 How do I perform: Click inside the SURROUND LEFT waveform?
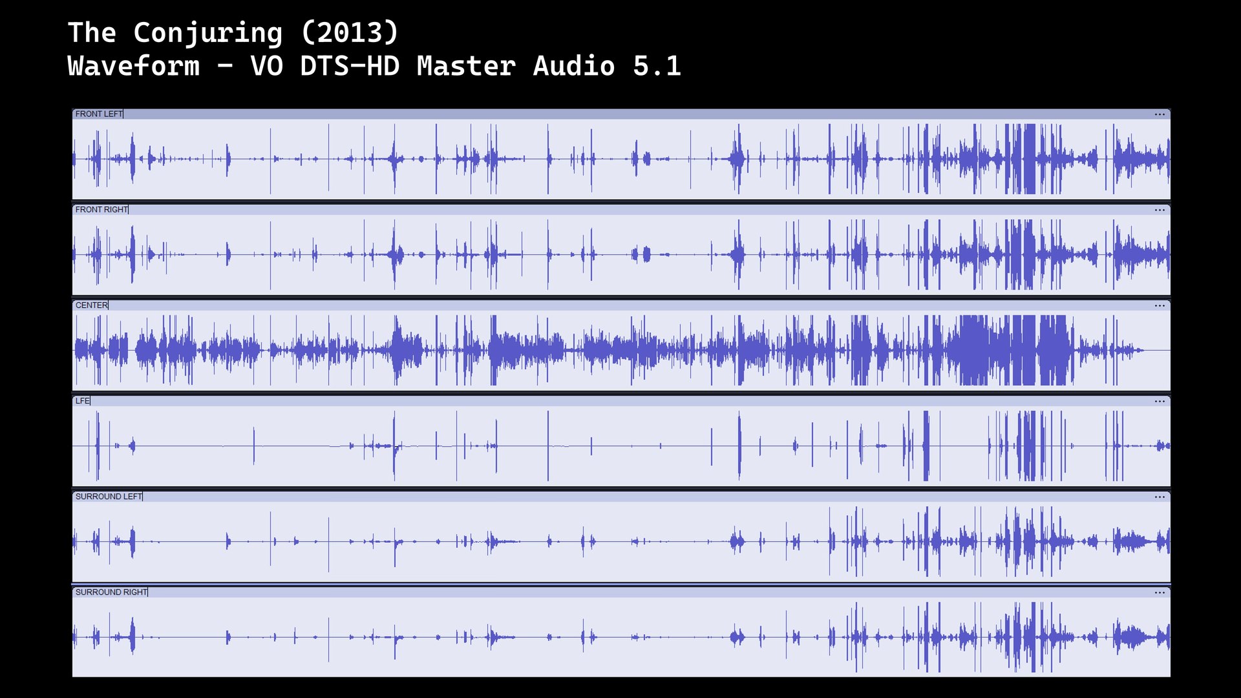[621, 542]
